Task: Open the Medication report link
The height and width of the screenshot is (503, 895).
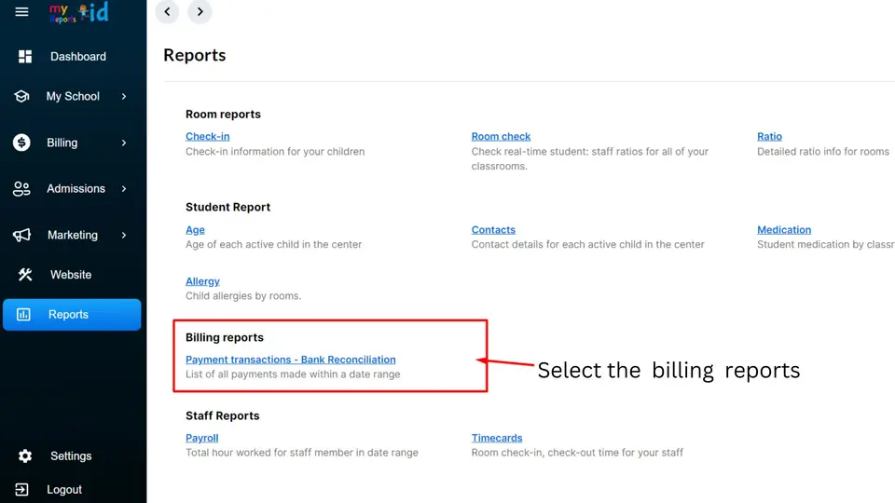Action: pos(784,230)
